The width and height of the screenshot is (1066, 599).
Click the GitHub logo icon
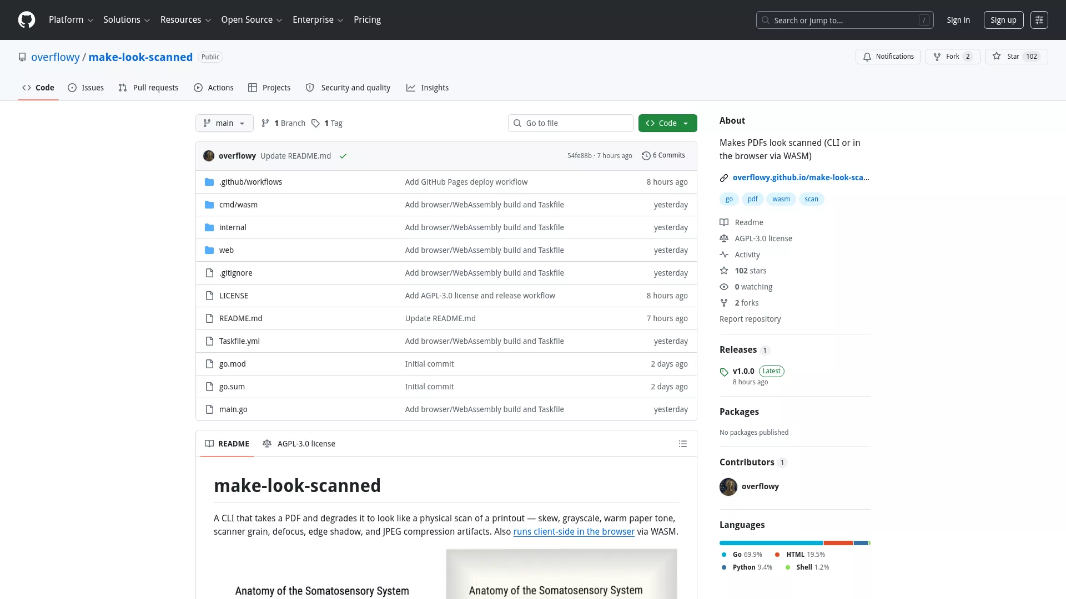(27, 20)
